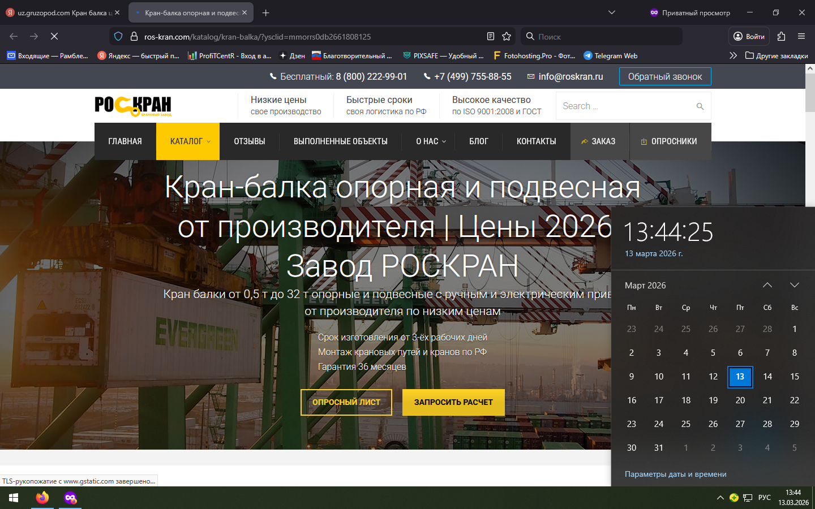Viewport: 815px width, 509px height.
Task: Go to previous month in calendar
Action: [767, 285]
